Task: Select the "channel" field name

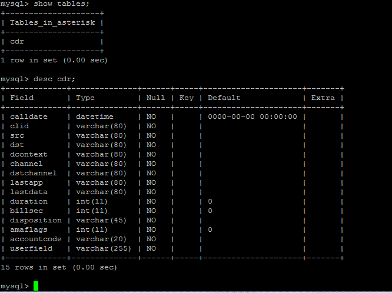Action: click(x=26, y=164)
